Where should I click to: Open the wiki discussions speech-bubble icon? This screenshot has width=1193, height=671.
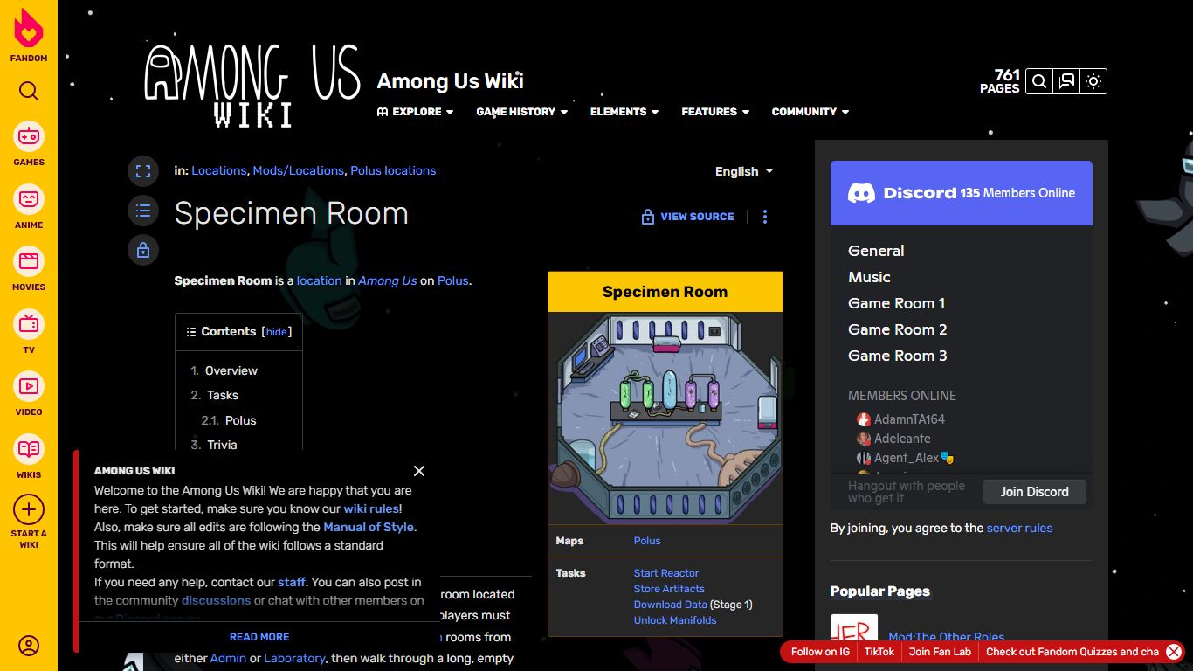(1065, 81)
